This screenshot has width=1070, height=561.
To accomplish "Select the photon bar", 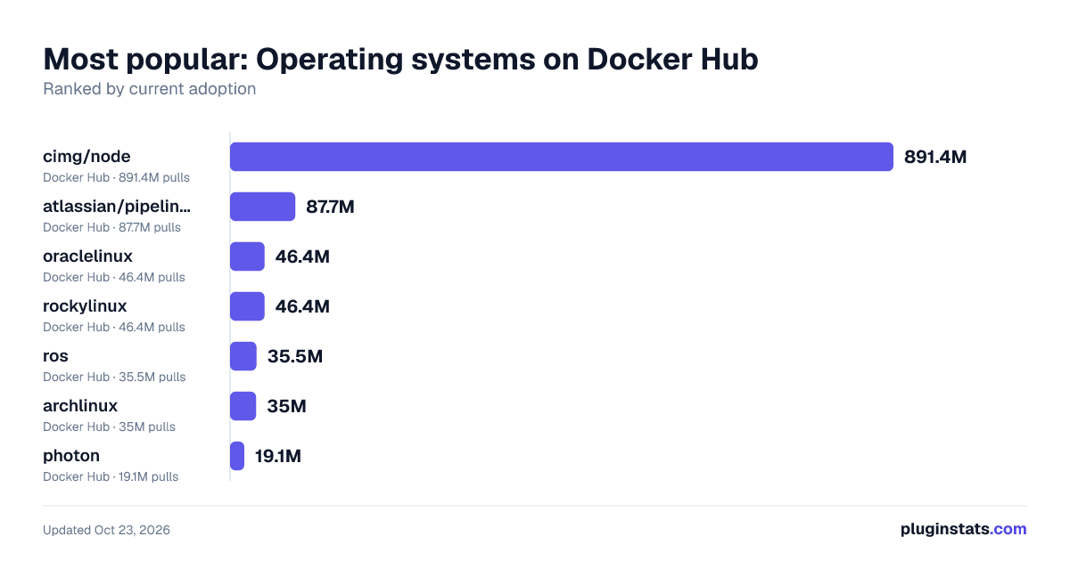I will pyautogui.click(x=237, y=456).
